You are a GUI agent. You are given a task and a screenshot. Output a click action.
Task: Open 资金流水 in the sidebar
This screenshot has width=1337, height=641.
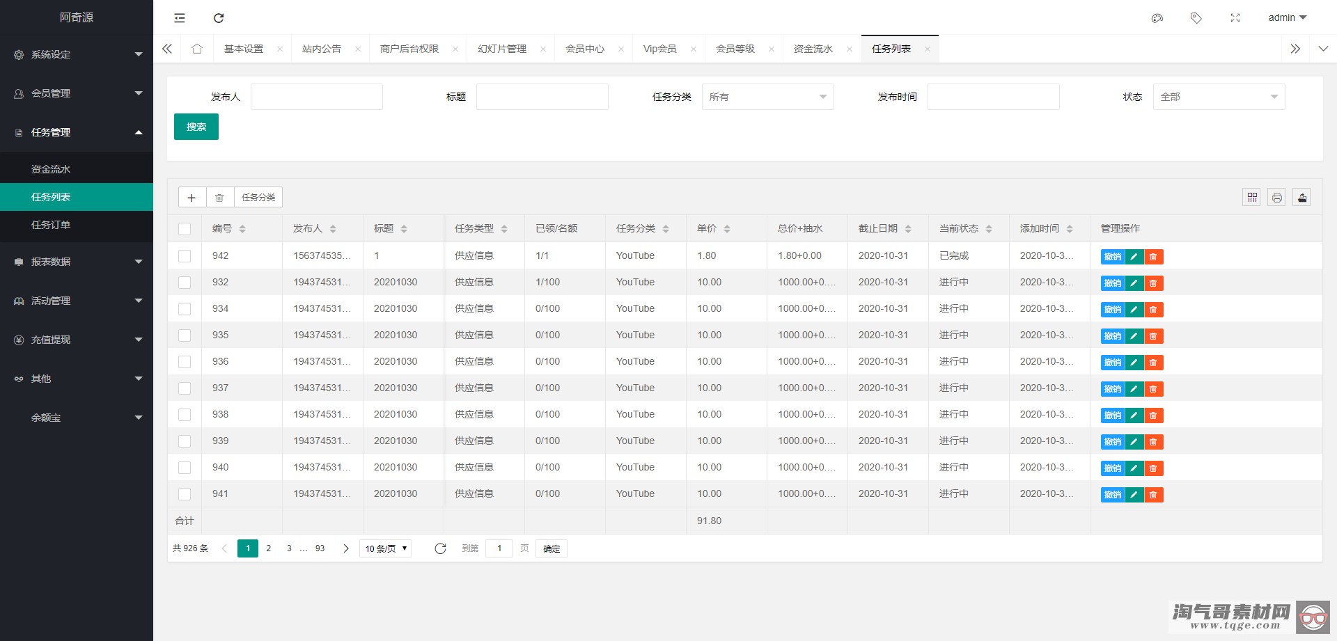pos(77,169)
